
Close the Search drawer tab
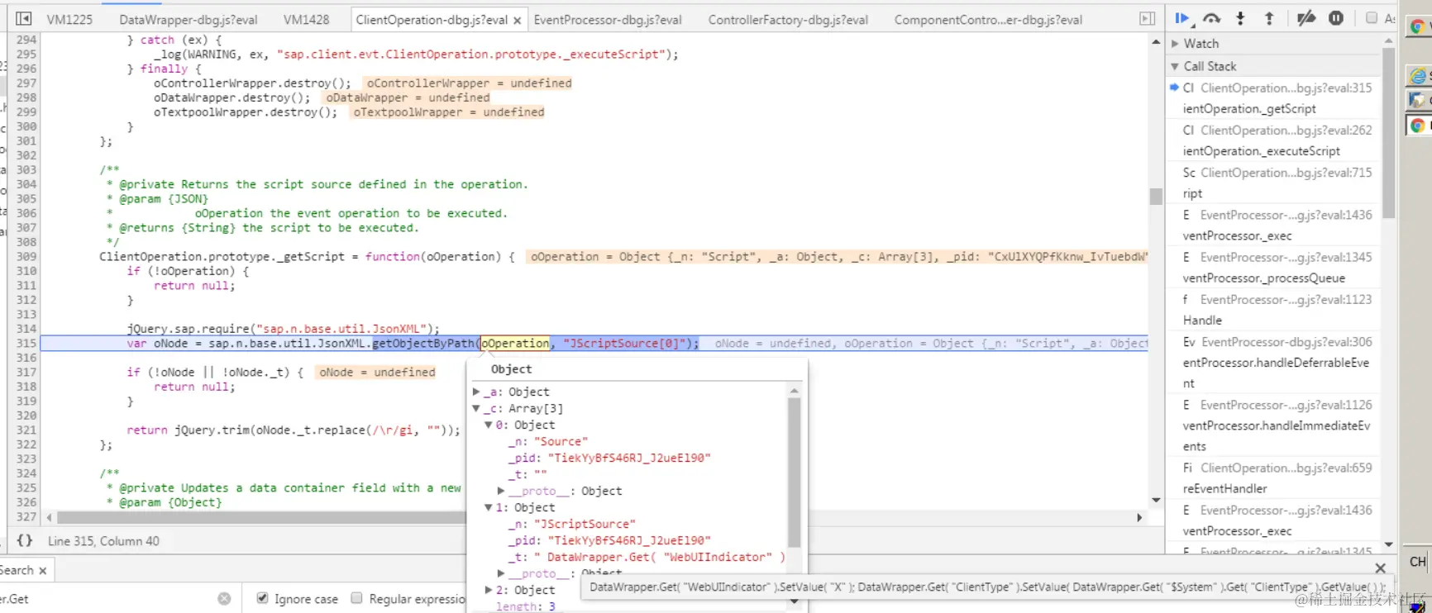click(x=43, y=570)
